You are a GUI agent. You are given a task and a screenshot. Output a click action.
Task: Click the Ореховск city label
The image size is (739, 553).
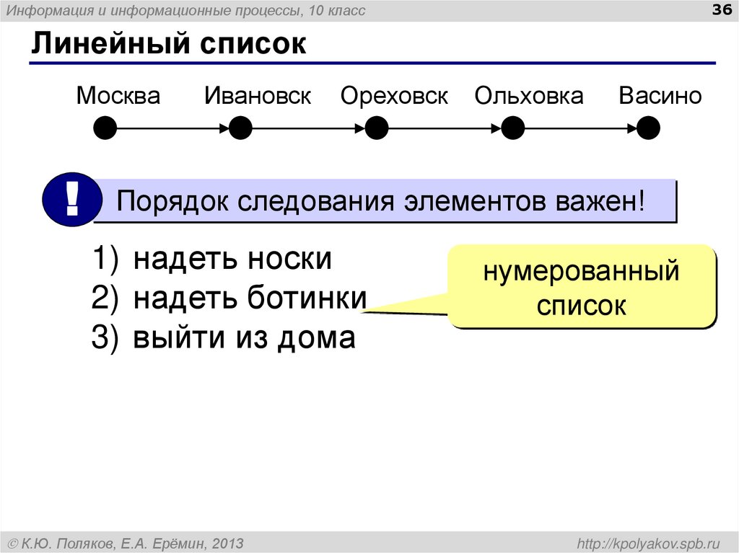tap(394, 95)
